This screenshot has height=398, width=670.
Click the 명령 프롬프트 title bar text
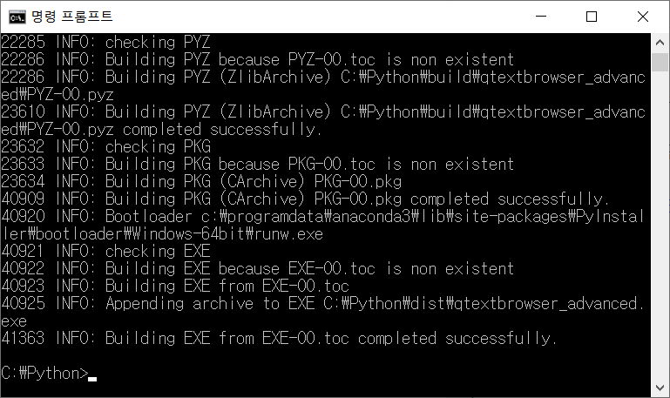(72, 17)
